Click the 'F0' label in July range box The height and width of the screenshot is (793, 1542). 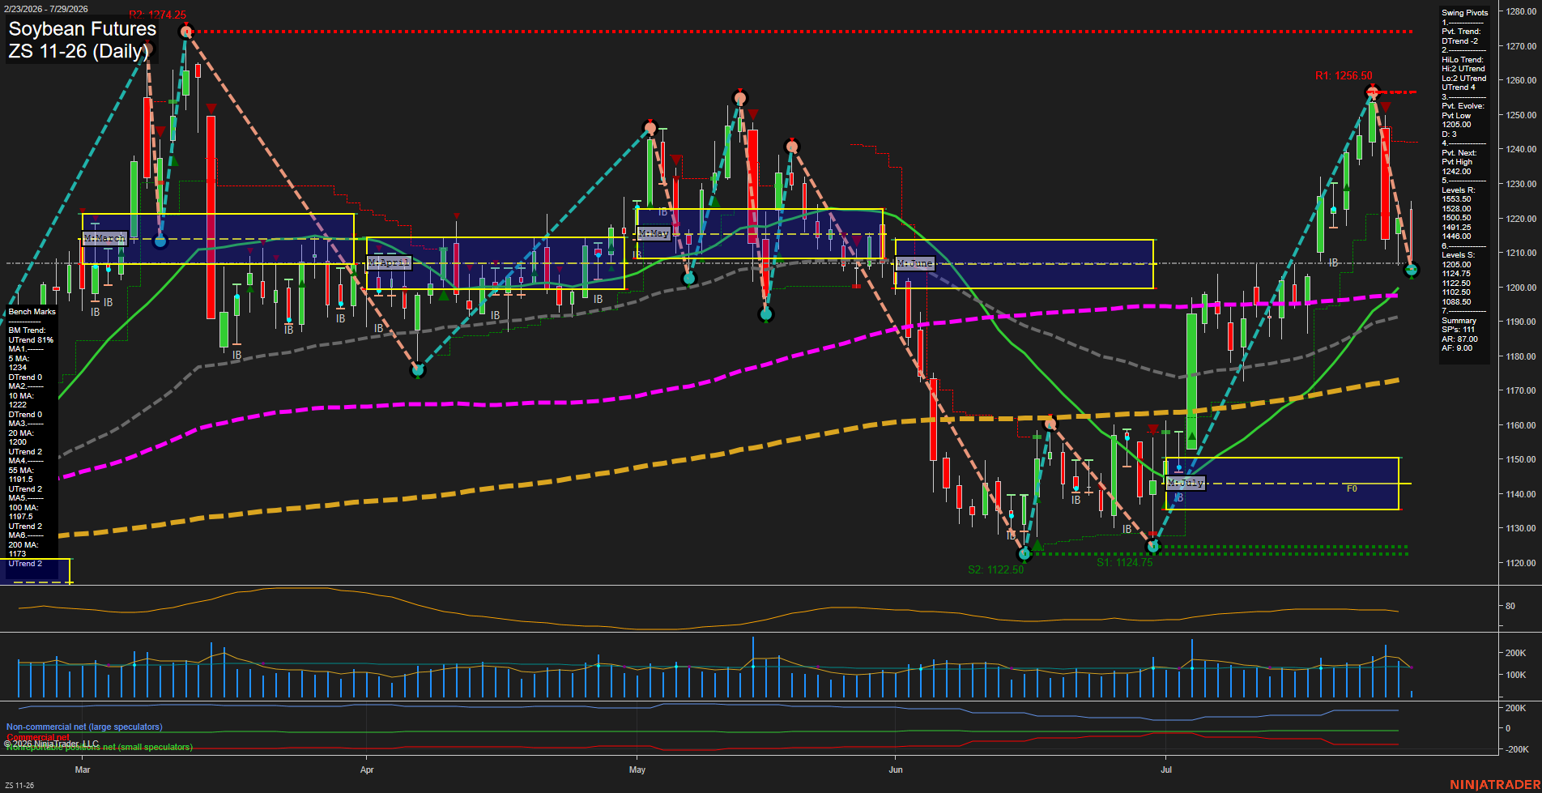(x=1352, y=488)
